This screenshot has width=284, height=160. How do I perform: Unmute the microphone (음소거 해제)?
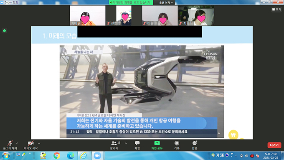[x=10, y=145]
